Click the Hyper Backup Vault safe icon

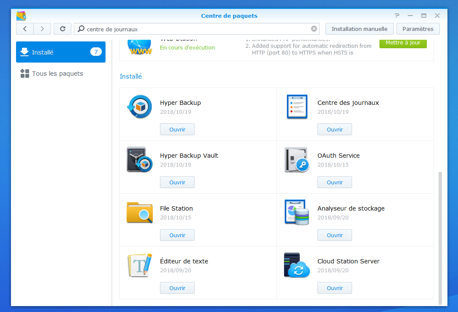click(140, 159)
